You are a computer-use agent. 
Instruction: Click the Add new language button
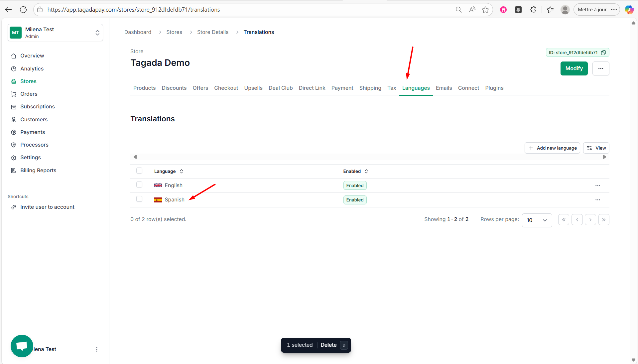[552, 148]
